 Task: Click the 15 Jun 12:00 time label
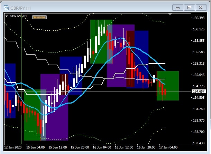[x=59, y=147]
